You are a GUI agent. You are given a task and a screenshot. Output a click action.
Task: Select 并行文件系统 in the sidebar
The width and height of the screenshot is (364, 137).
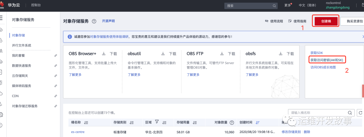(22, 45)
